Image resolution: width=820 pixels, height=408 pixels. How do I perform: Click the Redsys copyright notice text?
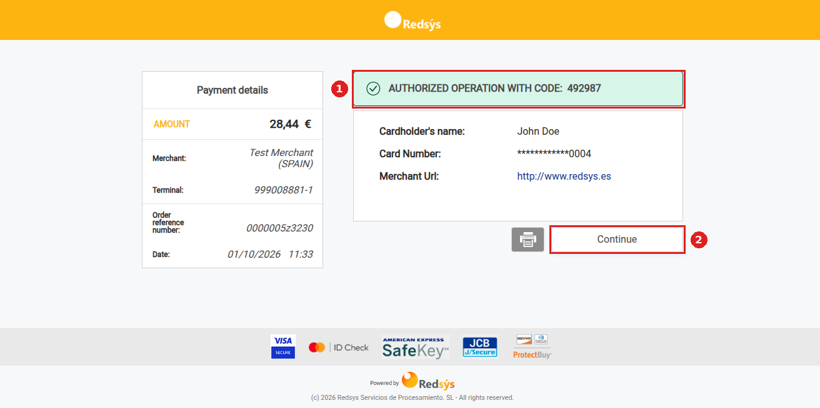point(412,397)
